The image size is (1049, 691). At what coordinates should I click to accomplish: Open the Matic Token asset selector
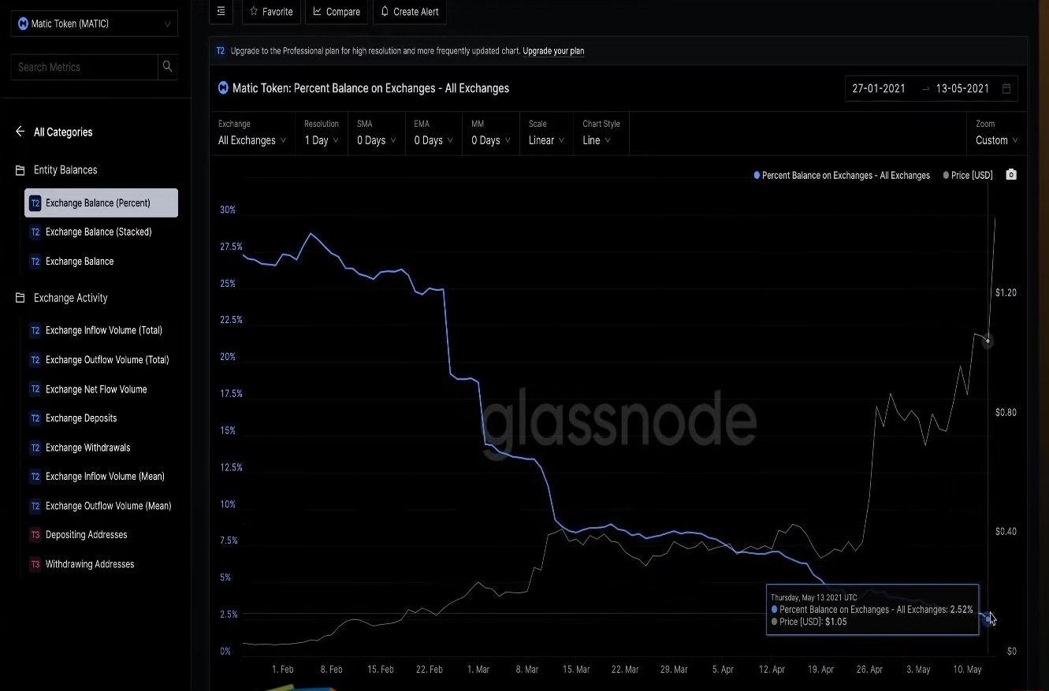[95, 24]
